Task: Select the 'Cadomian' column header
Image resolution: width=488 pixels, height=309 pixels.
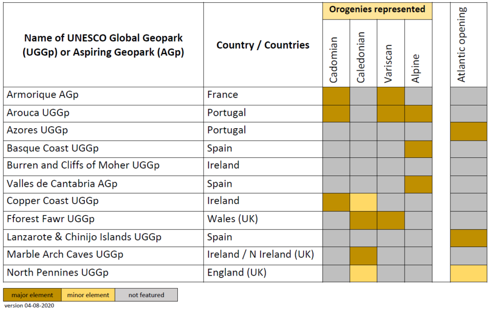Action: click(x=336, y=53)
